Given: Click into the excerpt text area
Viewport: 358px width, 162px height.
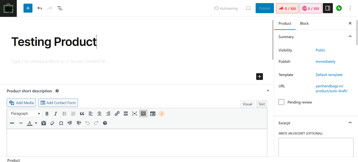Looking at the screenshot, I should 316,147.
